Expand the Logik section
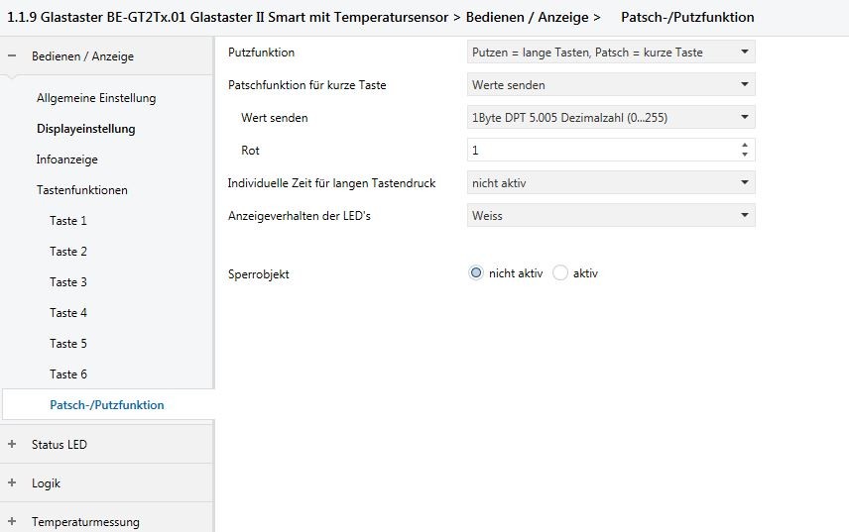The image size is (849, 532). [12, 483]
